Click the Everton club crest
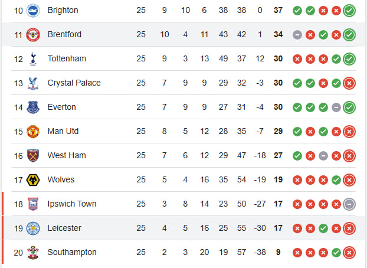367x268 pixels. (x=33, y=107)
